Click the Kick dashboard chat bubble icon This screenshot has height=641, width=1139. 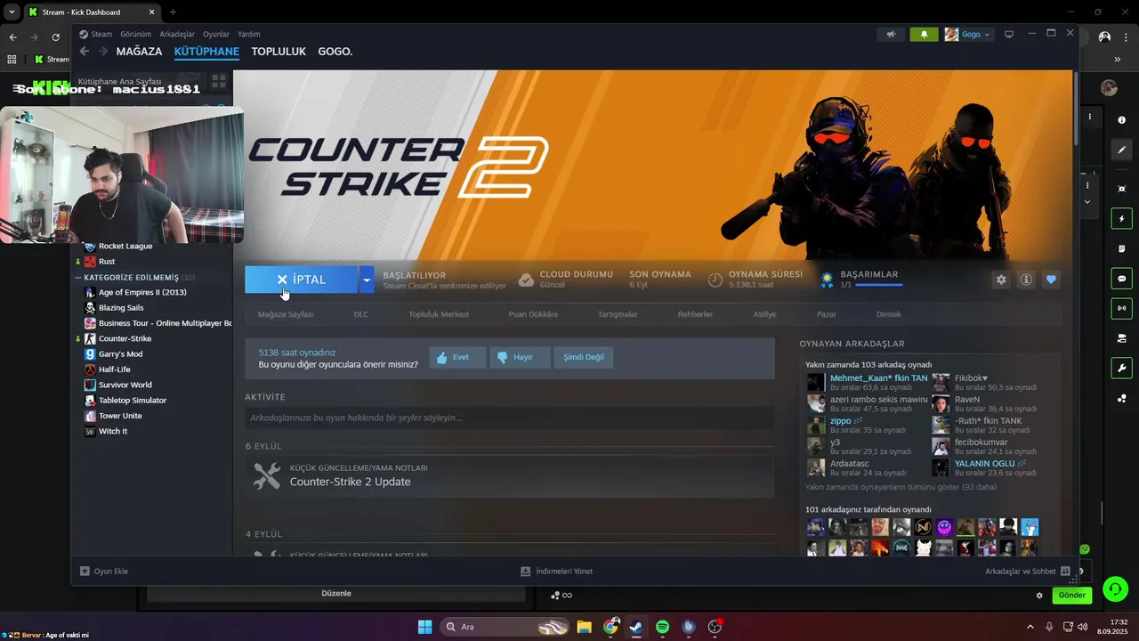[1121, 279]
